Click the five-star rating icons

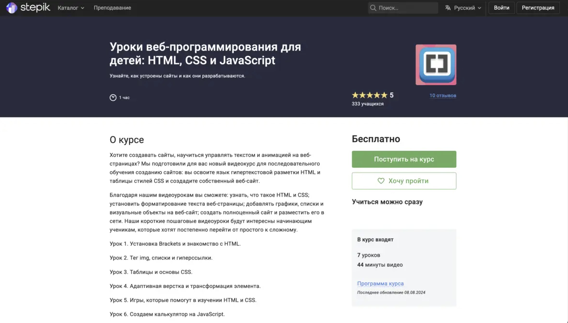(369, 95)
